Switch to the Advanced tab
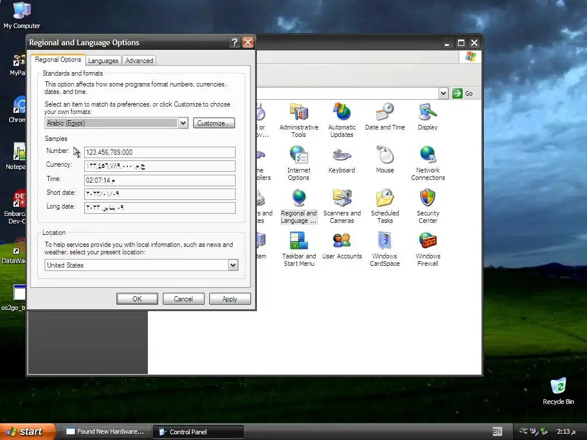The width and height of the screenshot is (587, 440). coord(139,61)
